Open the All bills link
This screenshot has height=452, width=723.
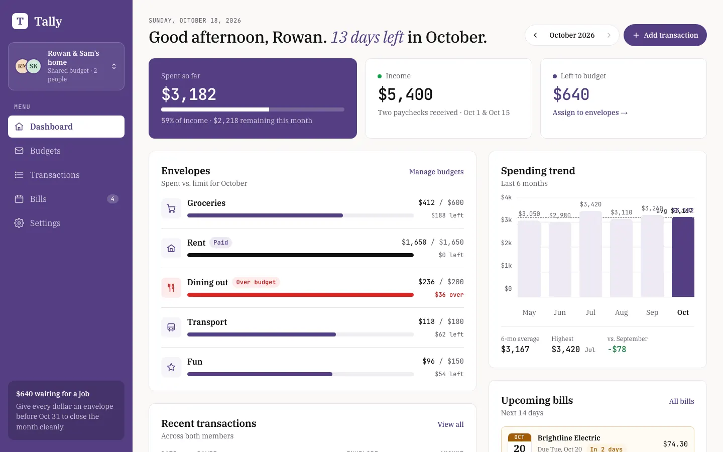[682, 401]
